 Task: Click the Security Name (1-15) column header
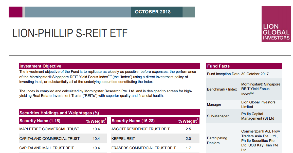click(40, 121)
